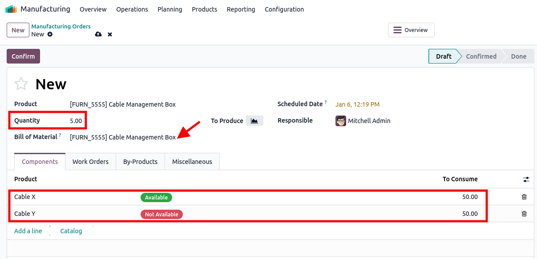
Task: Delete the Cable X component line
Action: [x=524, y=197]
